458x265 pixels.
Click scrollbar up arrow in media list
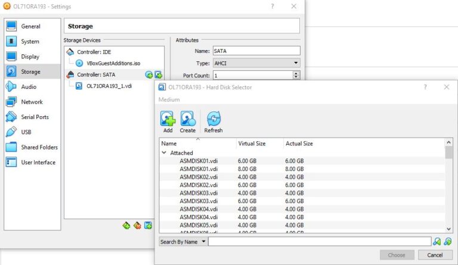[448, 142]
